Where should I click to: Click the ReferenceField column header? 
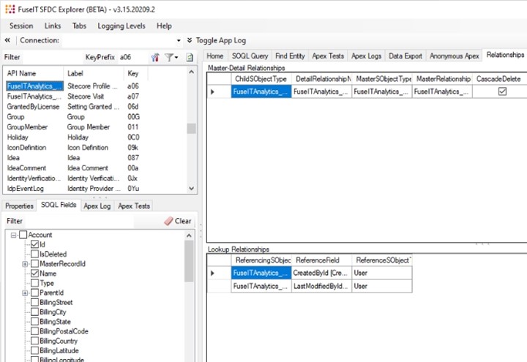(x=321, y=260)
